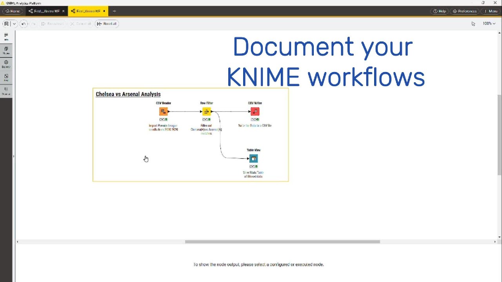Click the CSV Reader node status lights
Viewport: 502px width, 282px height.
164,119
